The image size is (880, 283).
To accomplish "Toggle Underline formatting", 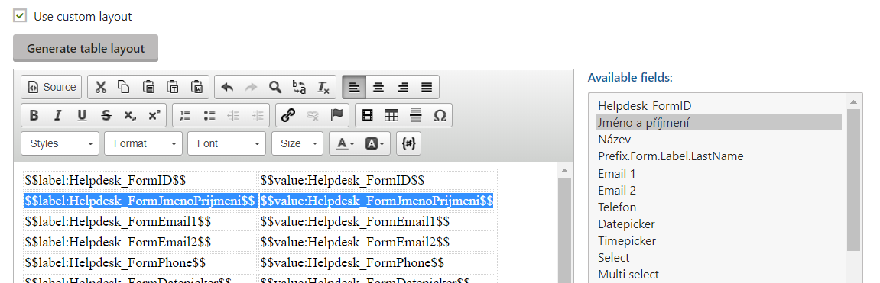I will click(82, 115).
